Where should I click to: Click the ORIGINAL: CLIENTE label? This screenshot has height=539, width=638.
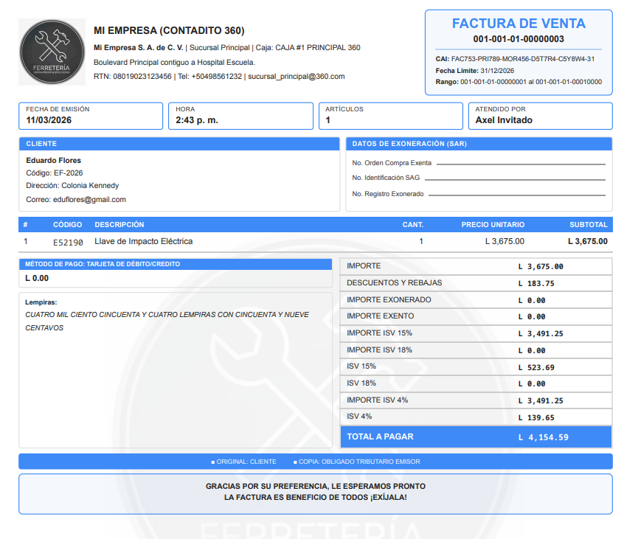(x=243, y=462)
